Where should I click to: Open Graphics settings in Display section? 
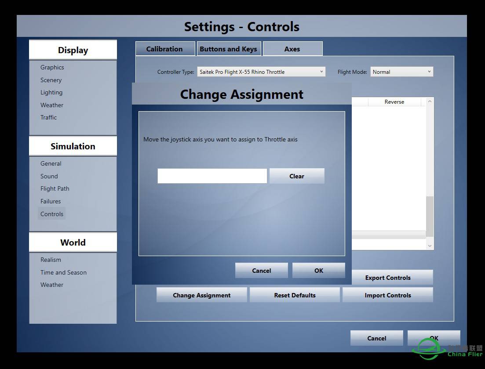pyautogui.click(x=52, y=67)
